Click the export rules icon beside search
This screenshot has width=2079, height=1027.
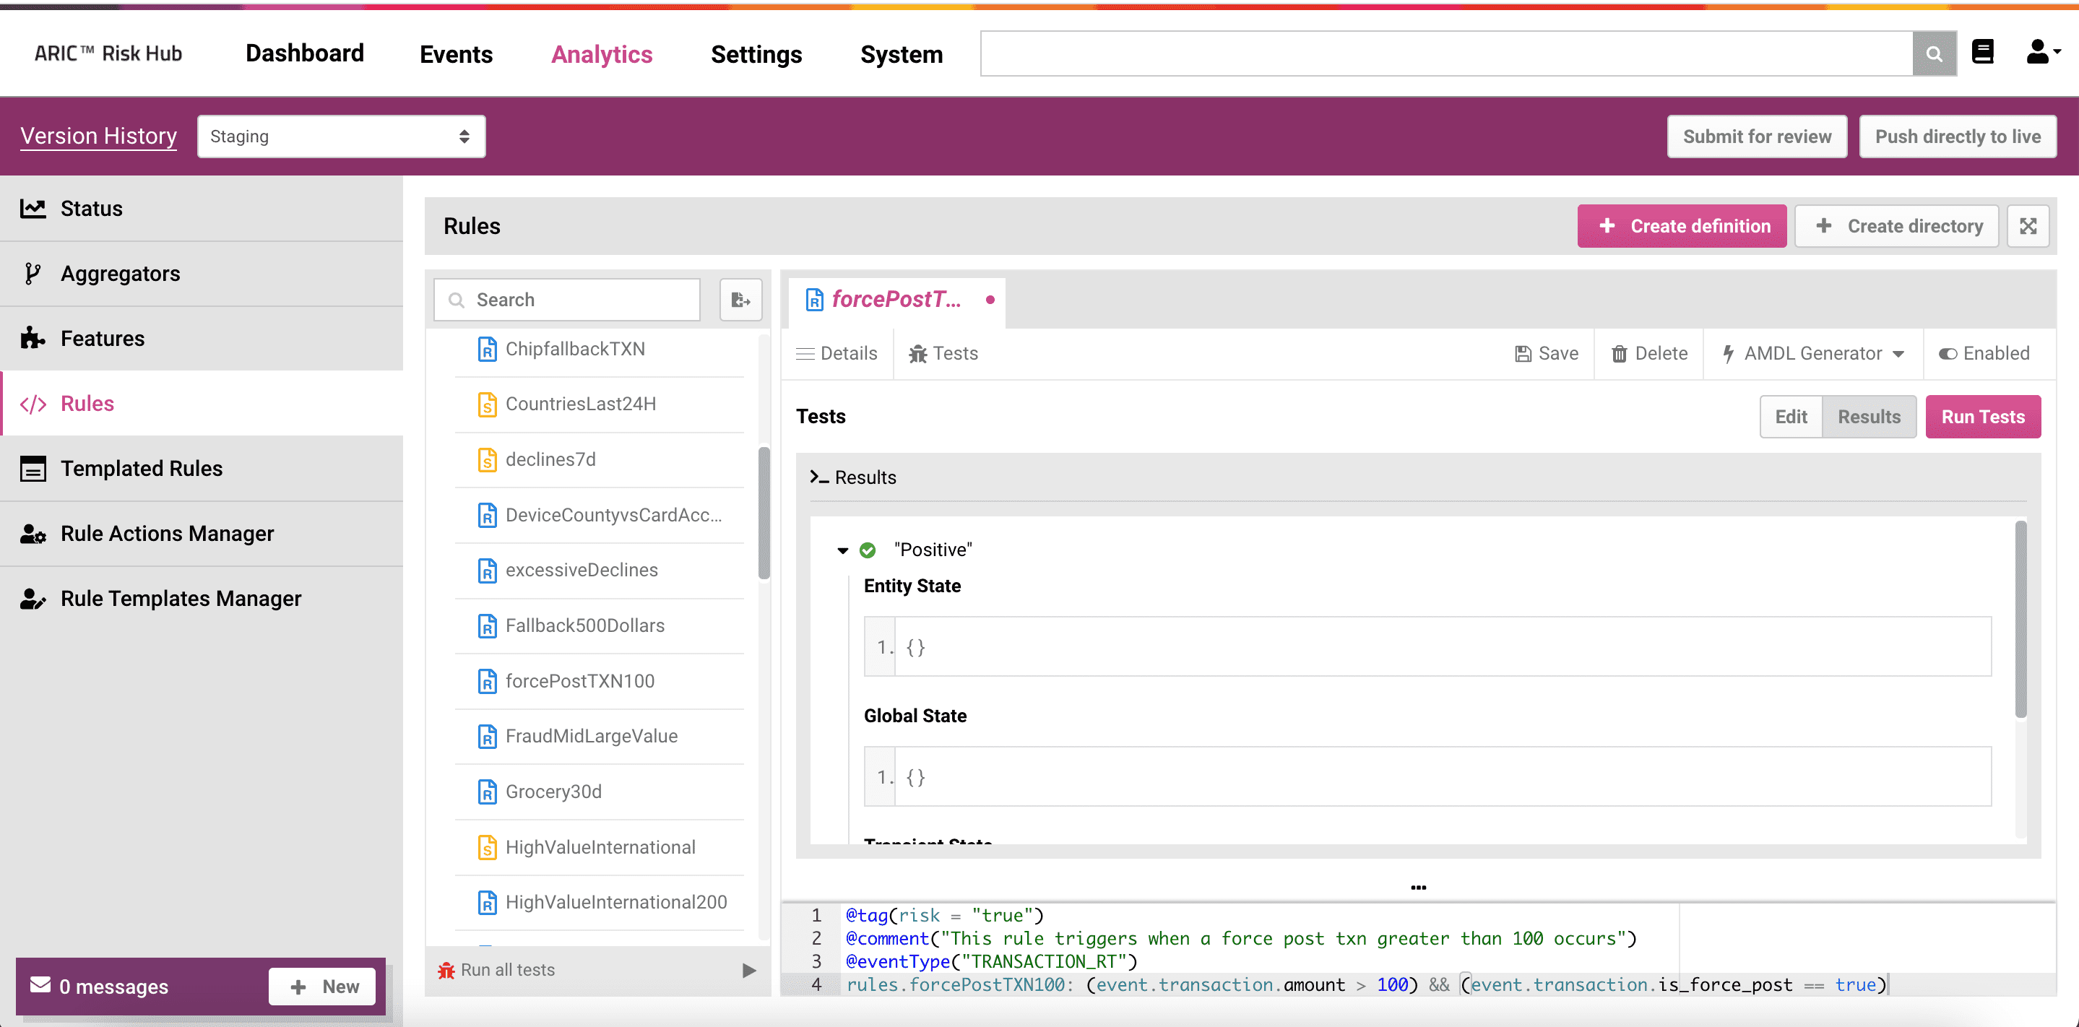(741, 300)
